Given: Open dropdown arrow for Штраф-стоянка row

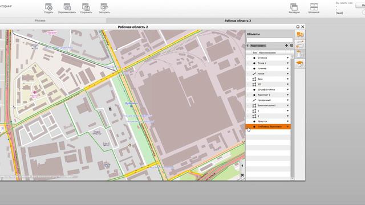Looking at the screenshot, I should pyautogui.click(x=287, y=90).
